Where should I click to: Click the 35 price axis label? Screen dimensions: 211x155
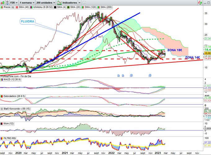pyautogui.click(x=206, y=13)
